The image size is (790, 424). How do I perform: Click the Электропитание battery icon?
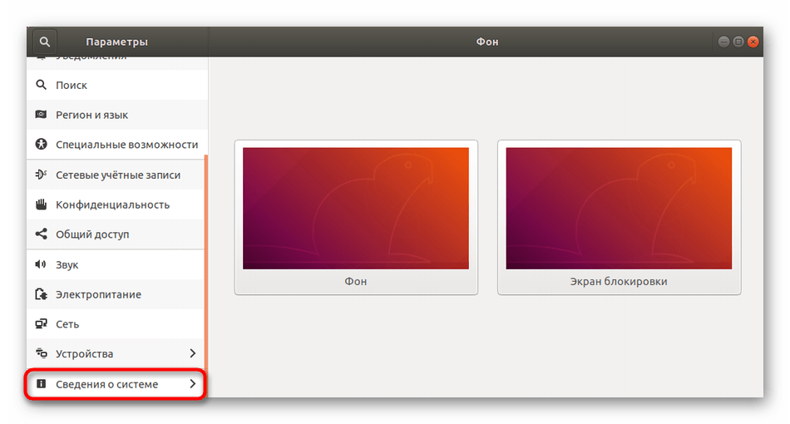click(41, 294)
